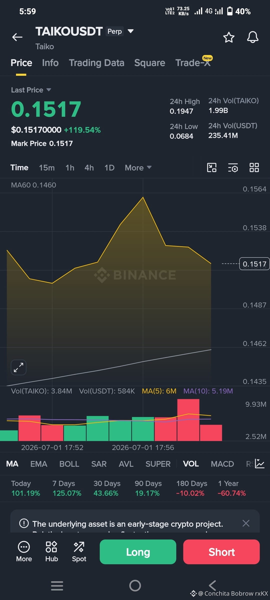Tap the 24h High value 0.1947
Viewport: 270px width, 600px height.
pos(181,111)
